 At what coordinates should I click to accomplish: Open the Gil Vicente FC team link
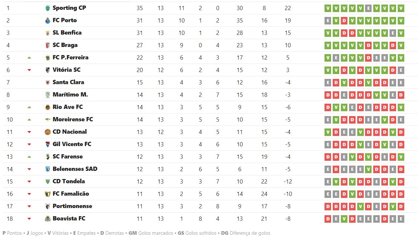[x=72, y=144]
